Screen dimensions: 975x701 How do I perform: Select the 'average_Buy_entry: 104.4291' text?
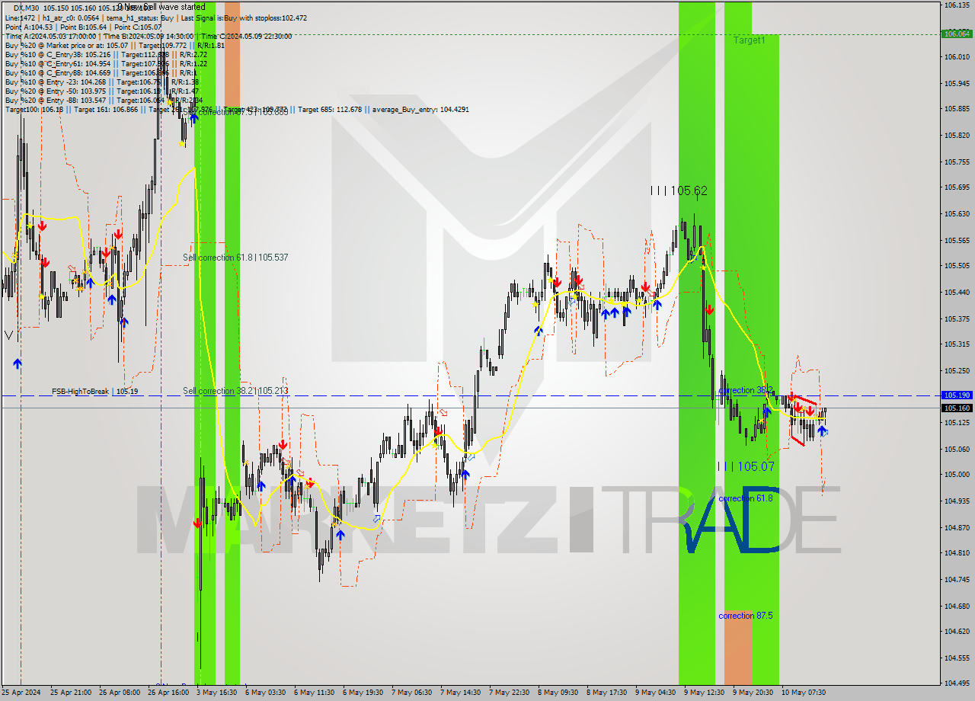pyautogui.click(x=420, y=110)
